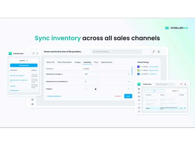
Task: Click the 'Green aventurine tree of life pendant' title
Action: pyautogui.click(x=63, y=52)
